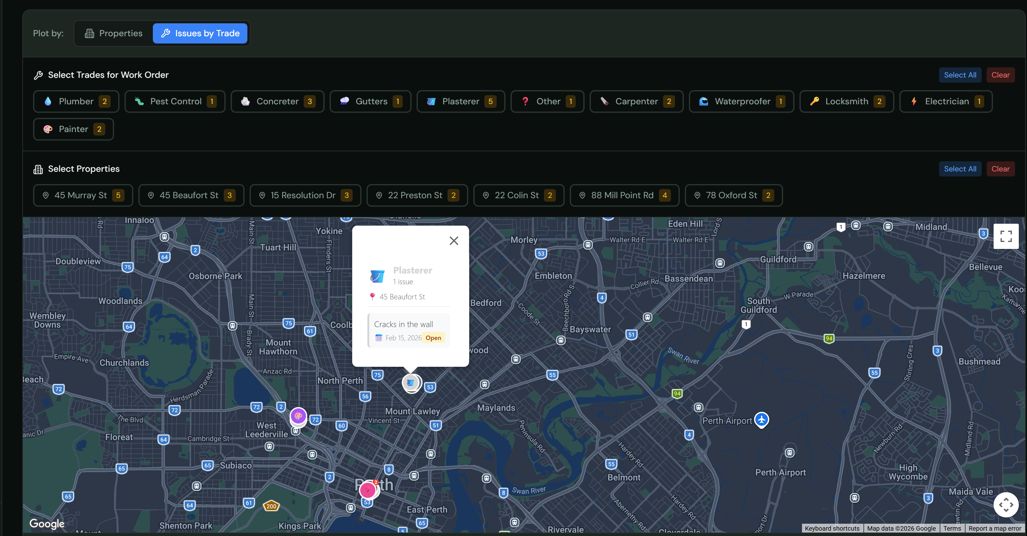1027x536 pixels.
Task: Click the Belmont map label
Action: coord(624,478)
